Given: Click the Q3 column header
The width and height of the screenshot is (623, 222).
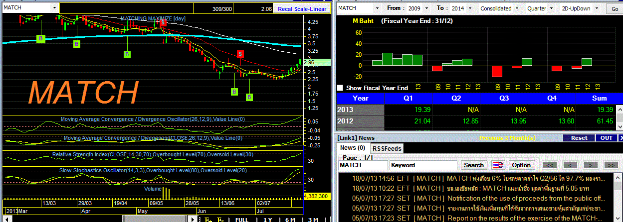Looking at the screenshot, I should click(504, 98).
